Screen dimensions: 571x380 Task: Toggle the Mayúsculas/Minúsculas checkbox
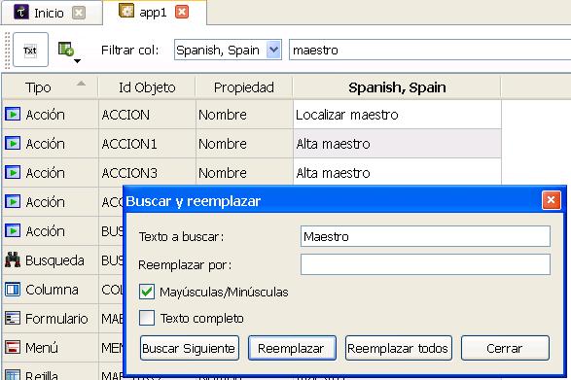147,292
